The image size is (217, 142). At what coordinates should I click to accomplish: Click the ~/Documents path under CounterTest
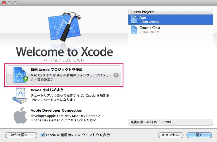tap(149, 32)
